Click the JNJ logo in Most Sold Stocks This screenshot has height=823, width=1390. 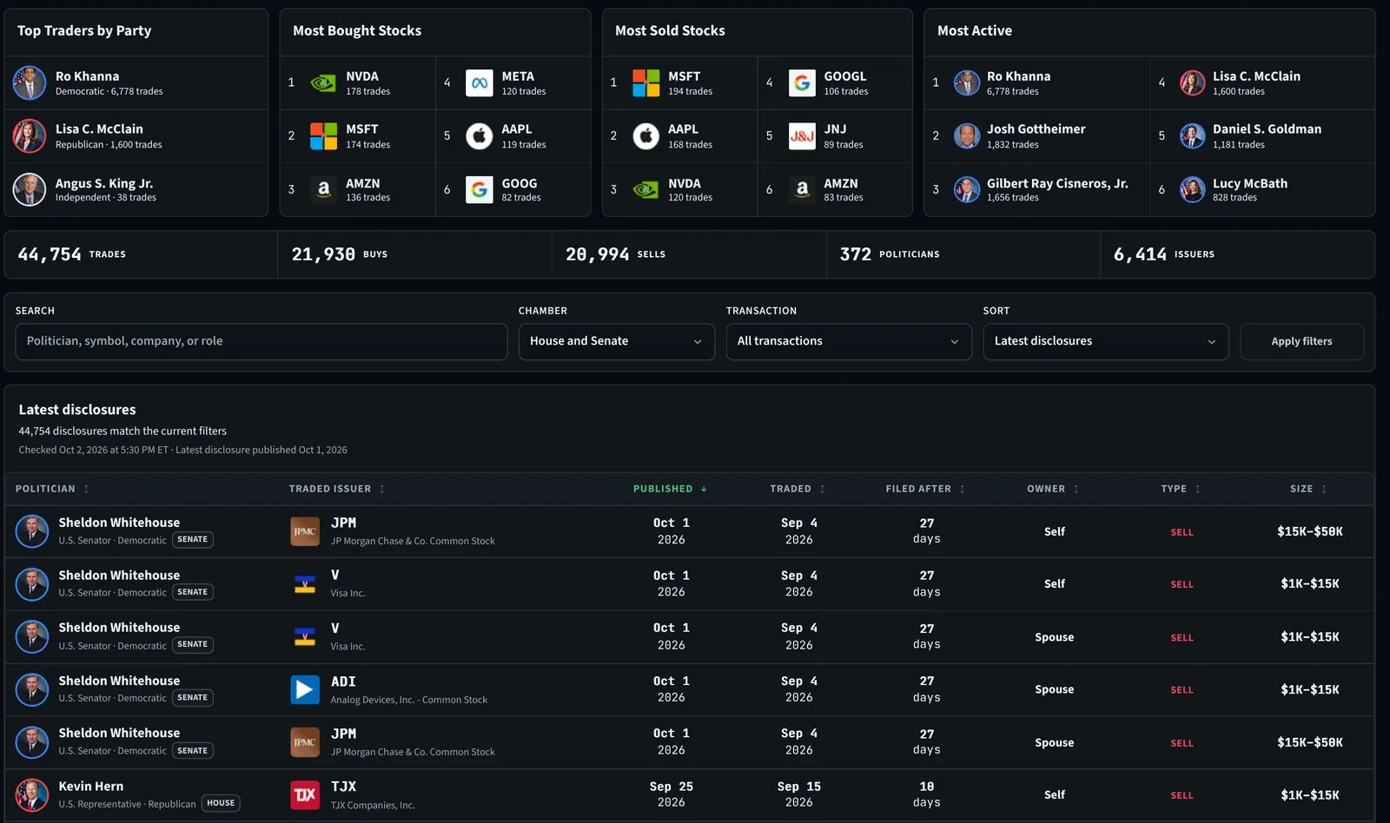tap(802, 136)
